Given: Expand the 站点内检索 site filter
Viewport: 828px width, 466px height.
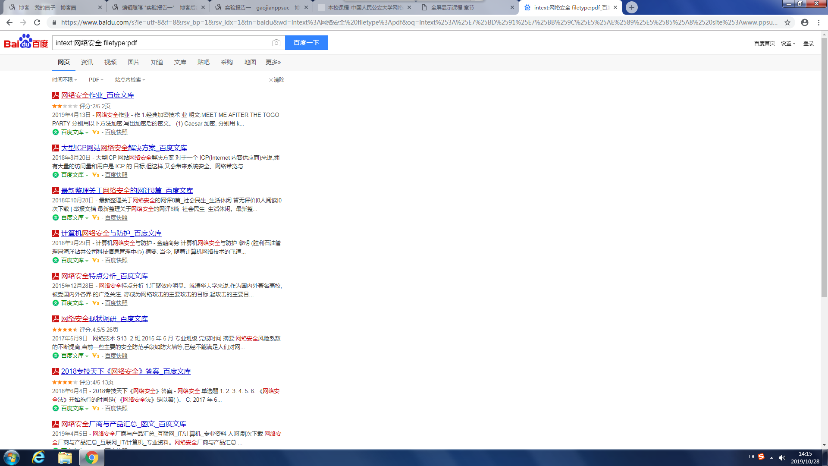Looking at the screenshot, I should click(x=130, y=80).
